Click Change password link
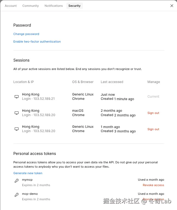177x210 pixels. (26, 34)
